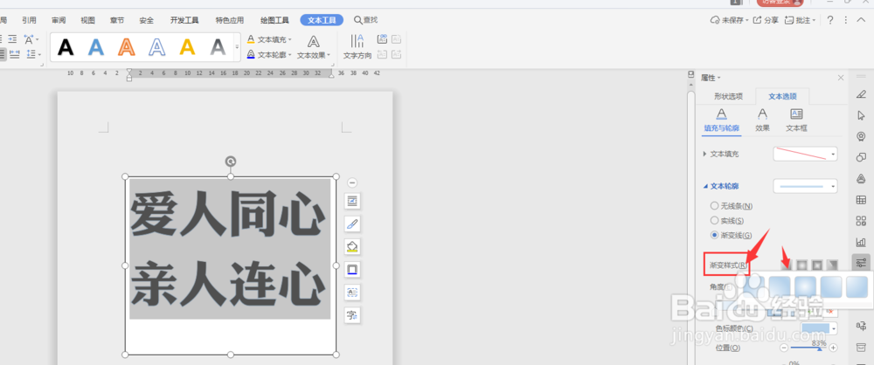The image size is (874, 365).
Task: Click the distributed alignment icon in ribbon
Action: point(15,54)
